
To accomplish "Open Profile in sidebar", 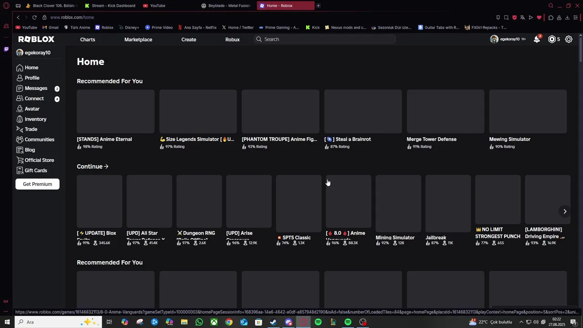I will [28, 78].
